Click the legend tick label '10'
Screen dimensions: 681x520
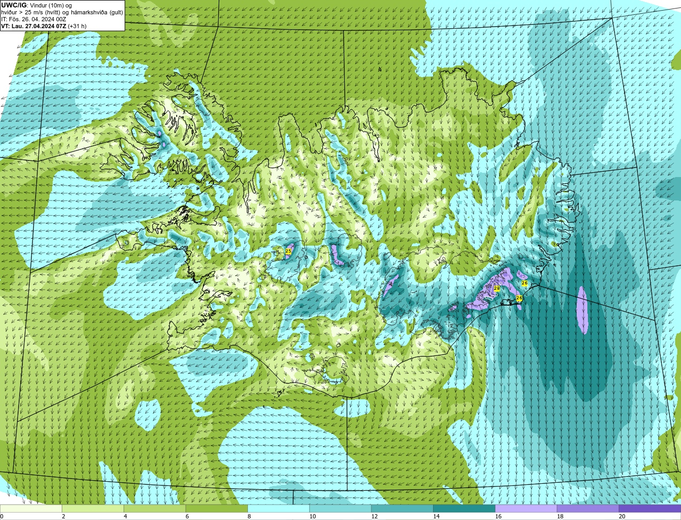(312, 516)
